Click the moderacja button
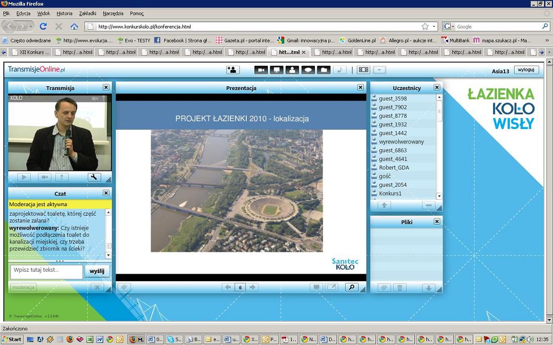 point(23,287)
